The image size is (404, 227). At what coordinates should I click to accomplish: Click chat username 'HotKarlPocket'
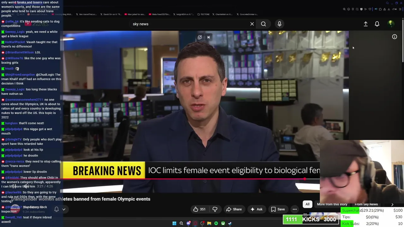tap(15, 42)
